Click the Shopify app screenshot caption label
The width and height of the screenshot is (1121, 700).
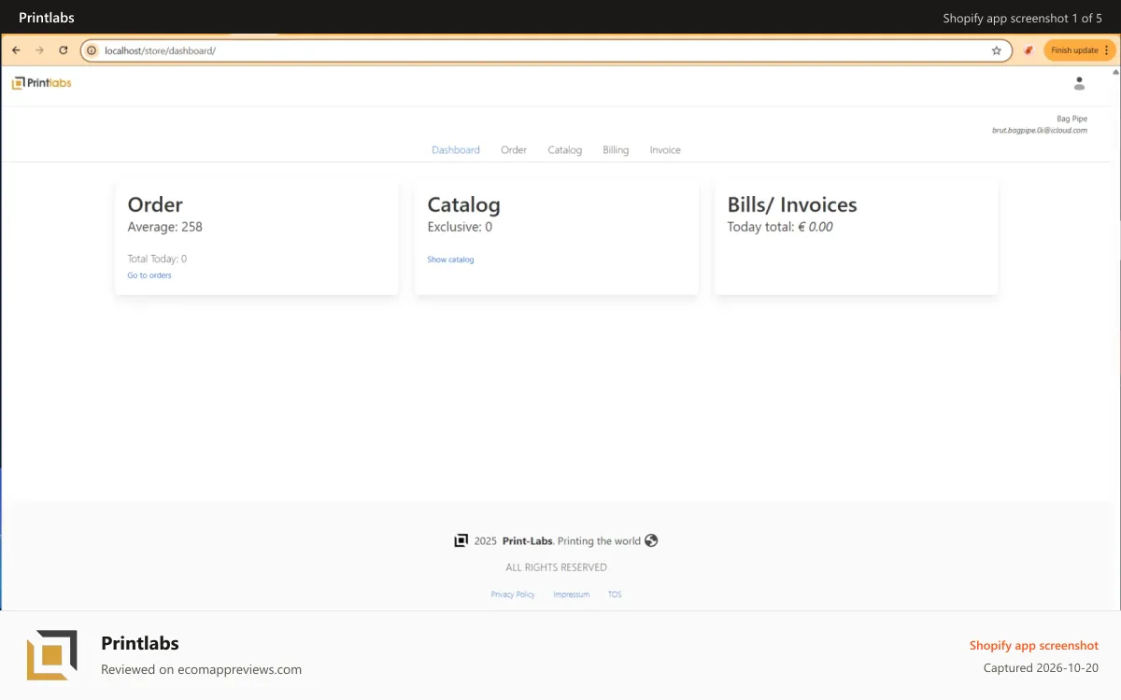tap(1034, 645)
